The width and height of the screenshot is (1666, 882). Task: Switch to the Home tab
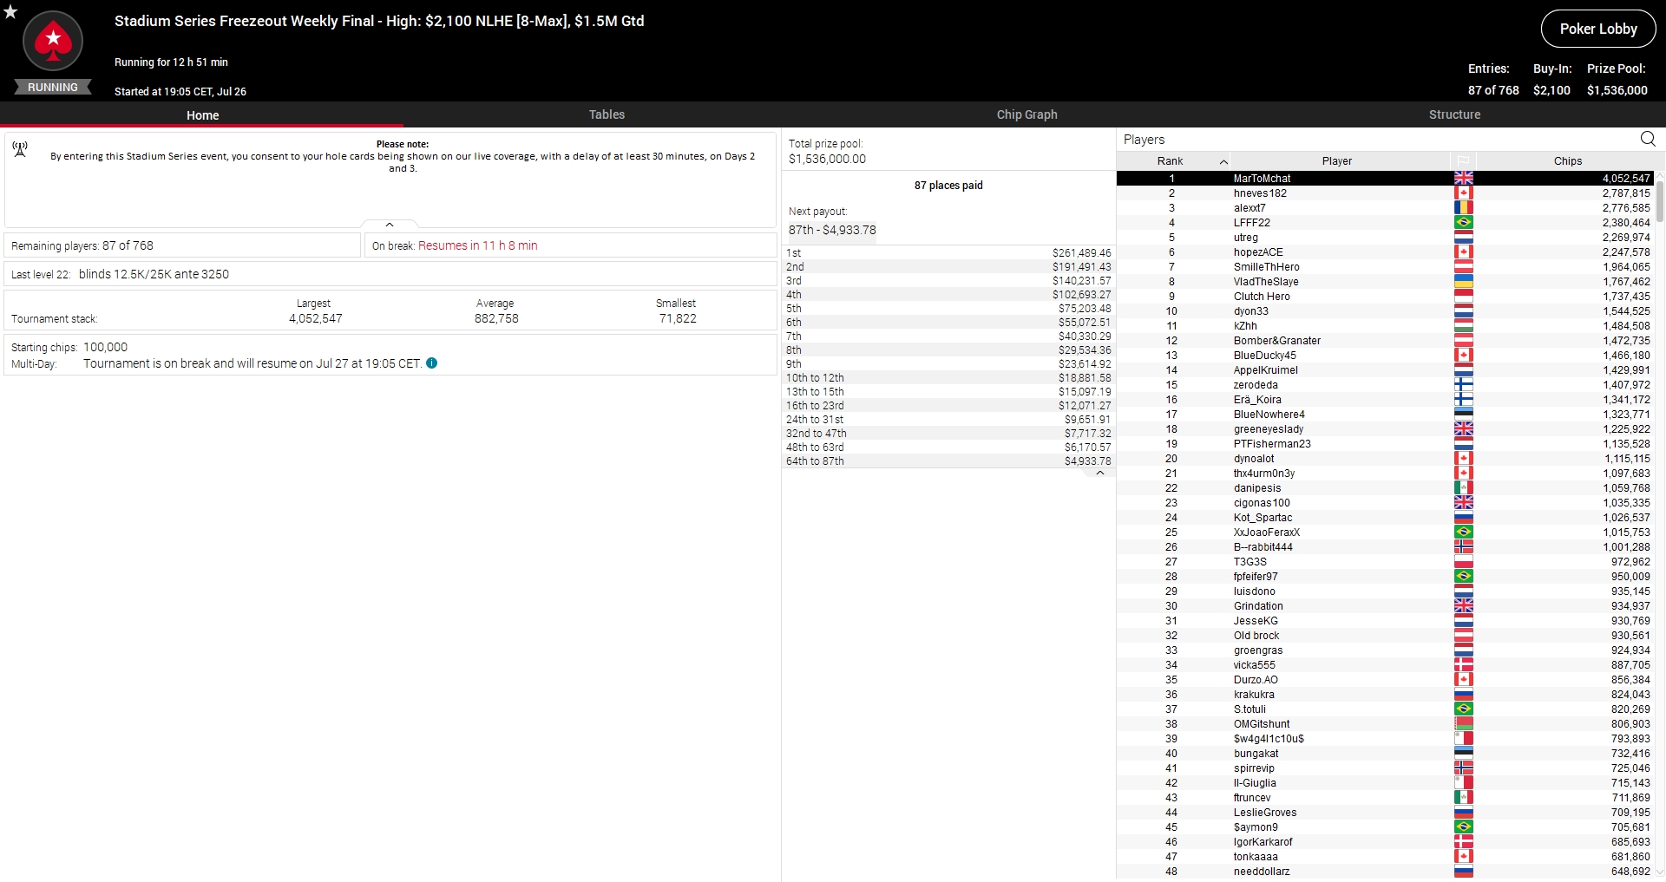point(202,114)
